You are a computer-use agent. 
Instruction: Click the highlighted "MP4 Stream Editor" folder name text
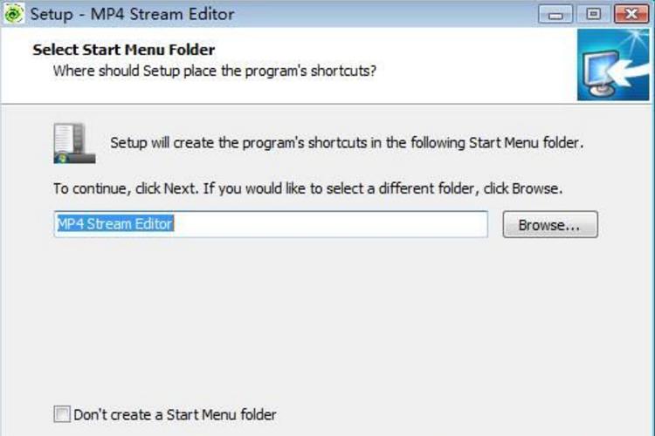point(114,224)
